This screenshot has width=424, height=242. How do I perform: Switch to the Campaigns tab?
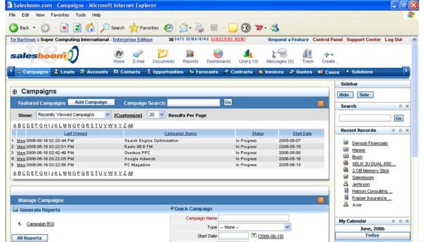click(32, 72)
